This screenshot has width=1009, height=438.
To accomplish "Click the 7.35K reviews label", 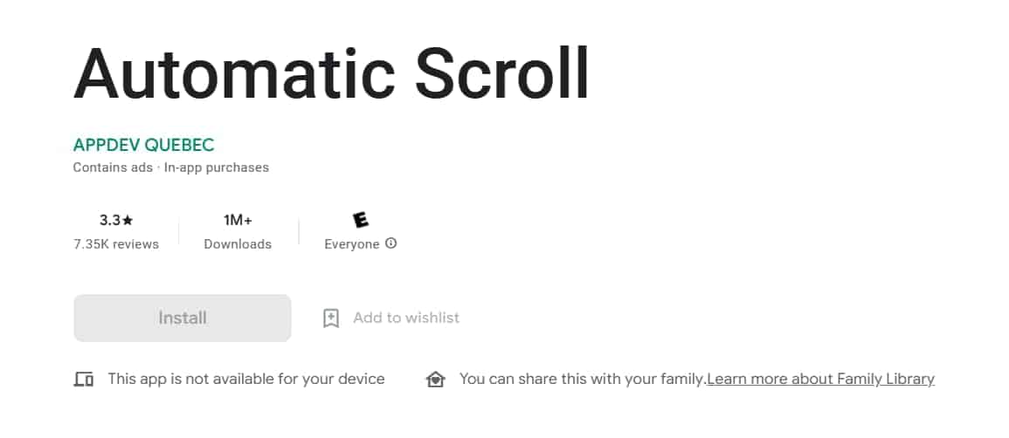I will tap(116, 244).
